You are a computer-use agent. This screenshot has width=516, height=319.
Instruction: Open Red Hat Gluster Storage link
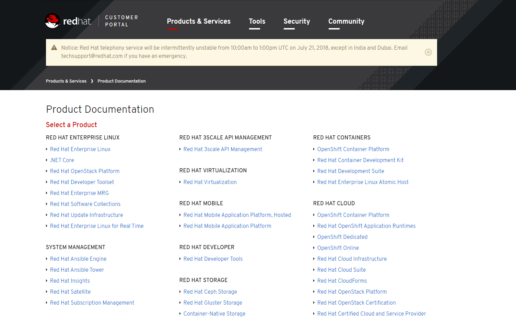pyautogui.click(x=213, y=303)
